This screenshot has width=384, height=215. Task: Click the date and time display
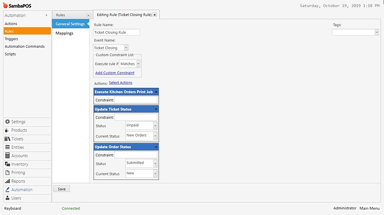coord(339,6)
